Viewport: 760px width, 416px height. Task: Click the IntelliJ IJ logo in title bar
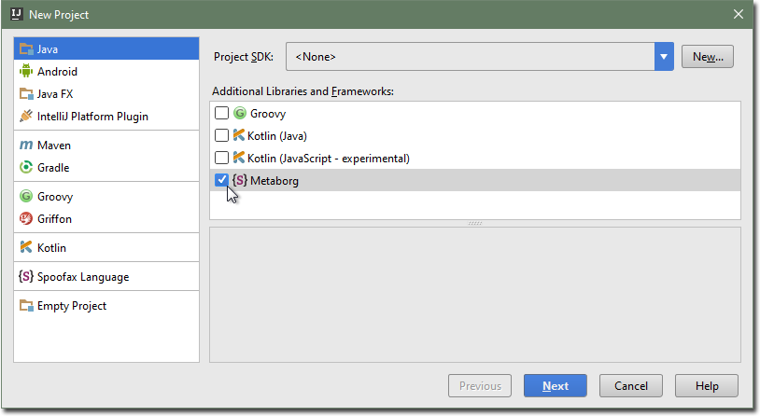[x=17, y=14]
